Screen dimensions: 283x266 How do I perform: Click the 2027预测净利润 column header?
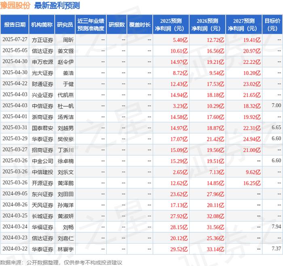244,25
